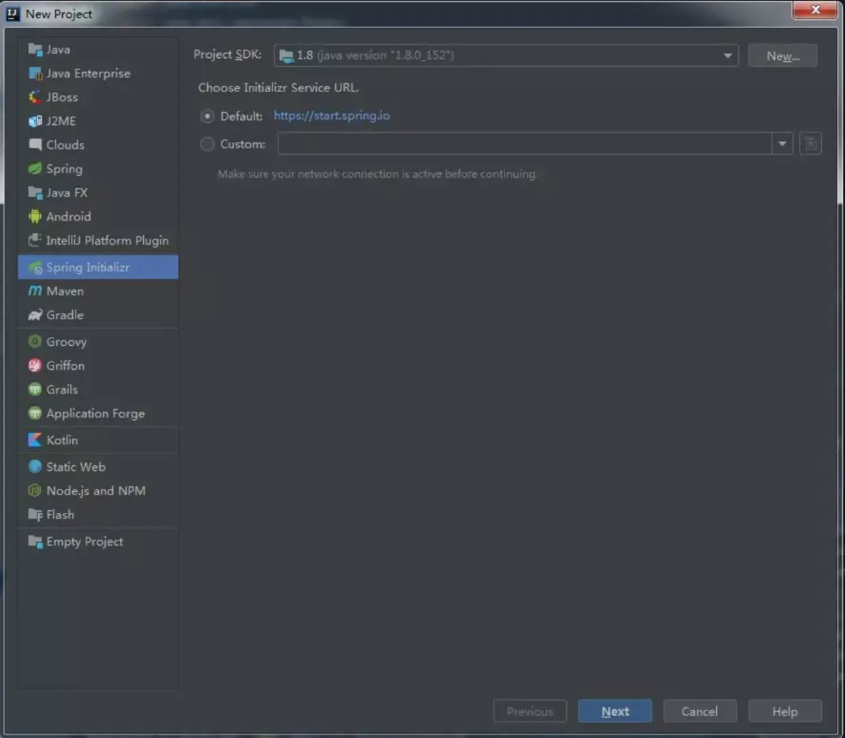Select Static Web label in the list
Screen dimensions: 845x738
[76, 467]
